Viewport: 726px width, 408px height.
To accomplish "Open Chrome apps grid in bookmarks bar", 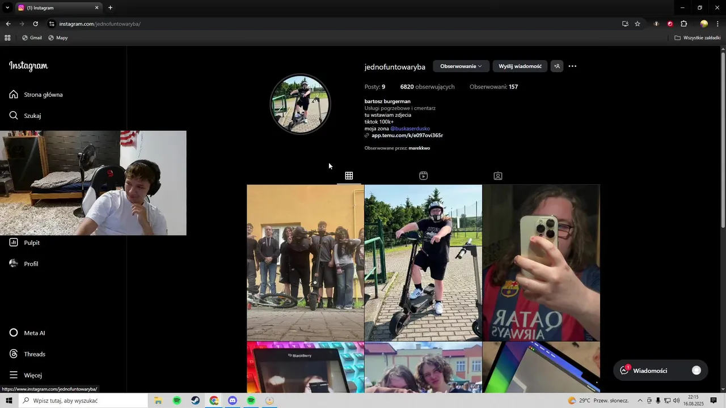I will click(7, 38).
